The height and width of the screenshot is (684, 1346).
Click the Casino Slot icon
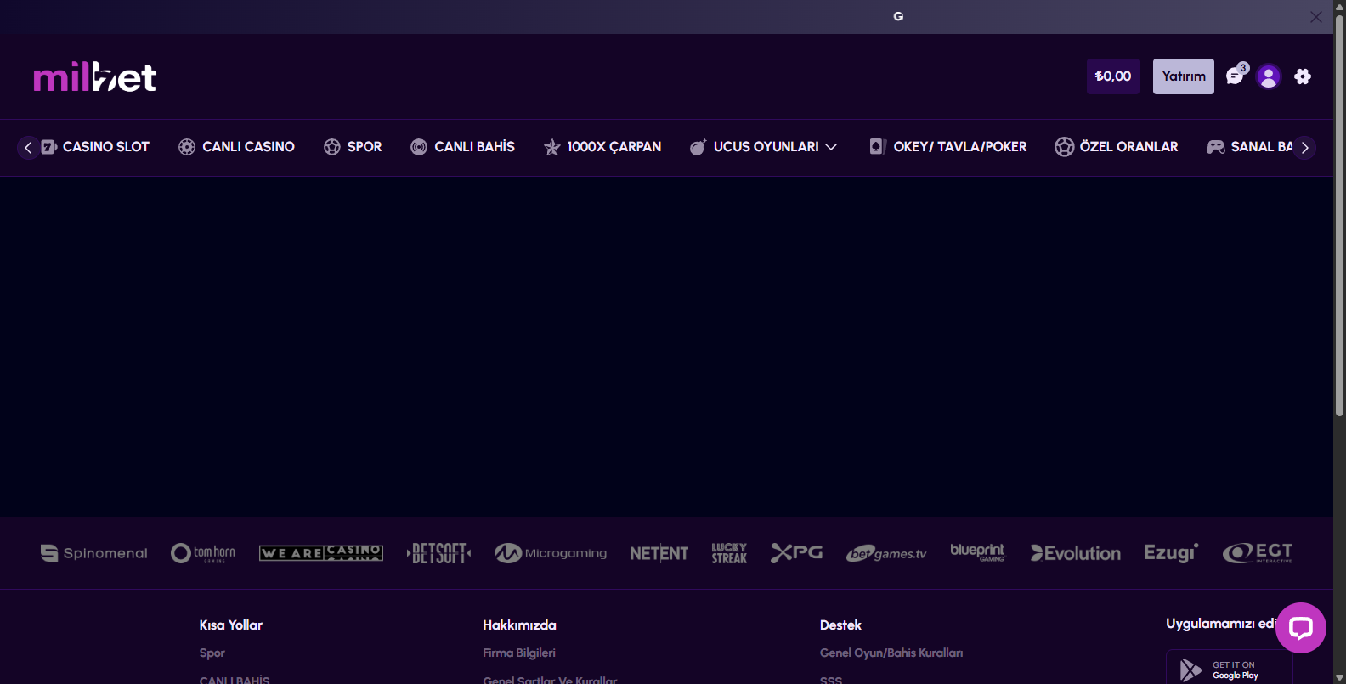[x=49, y=147]
